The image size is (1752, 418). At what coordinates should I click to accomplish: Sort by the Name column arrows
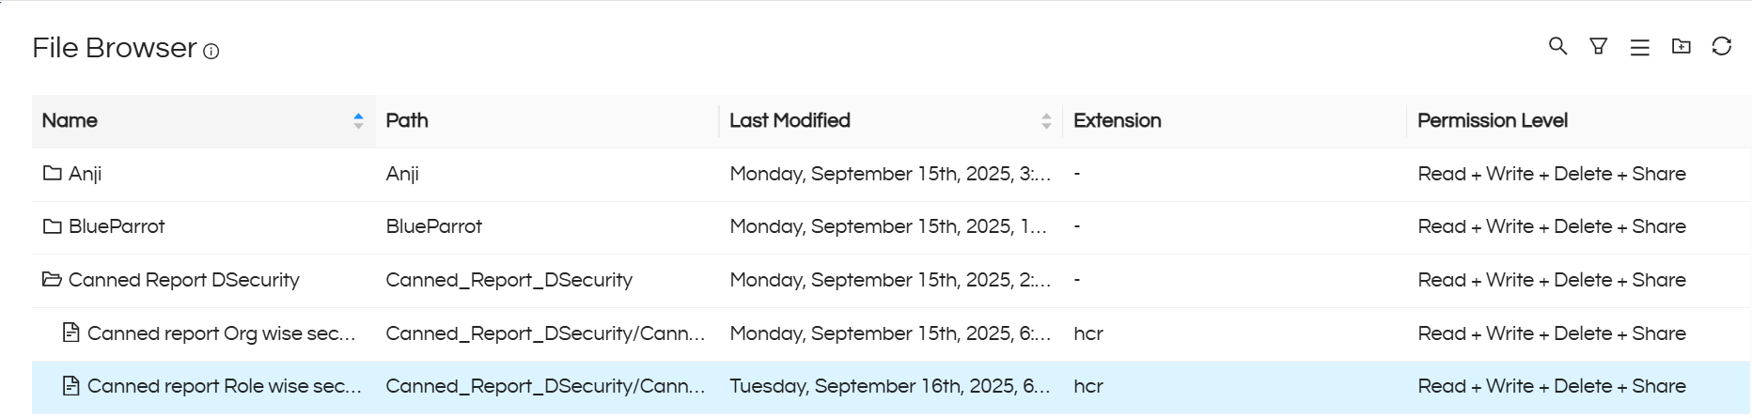358,120
